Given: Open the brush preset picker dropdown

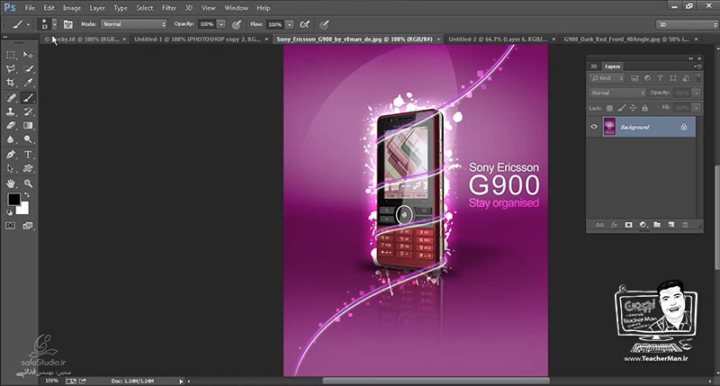Looking at the screenshot, I should [54, 24].
